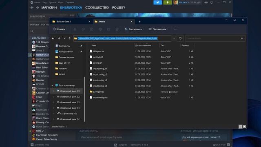Open Steam Друзья menu item
This screenshot has width=261, height=147.
click(x=52, y=2)
